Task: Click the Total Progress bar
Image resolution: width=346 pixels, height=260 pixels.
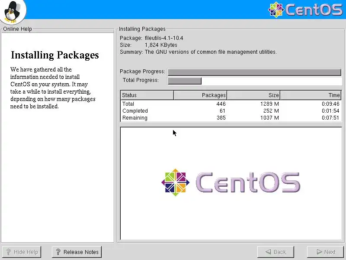Action: pos(254,81)
